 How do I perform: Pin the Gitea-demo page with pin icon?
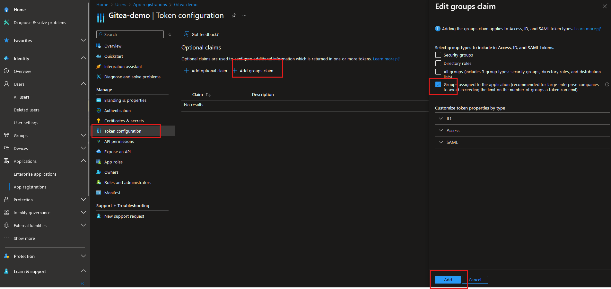(234, 15)
